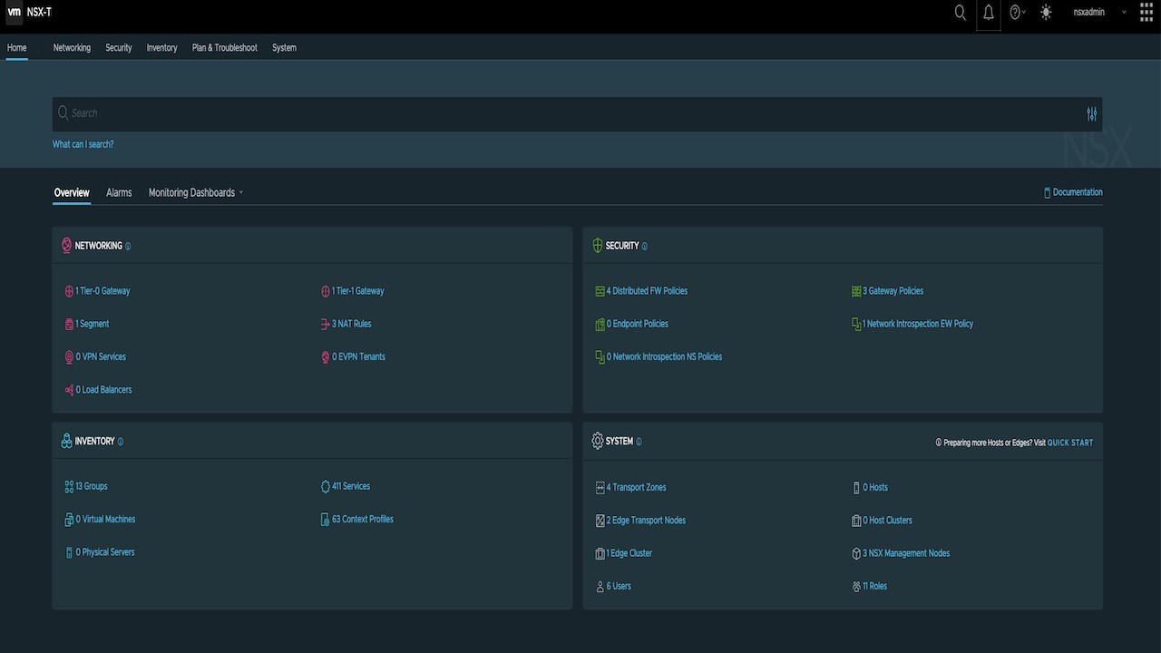Image resolution: width=1161 pixels, height=653 pixels.
Task: Open the 4 Distributed FW Policies link
Action: coord(648,291)
